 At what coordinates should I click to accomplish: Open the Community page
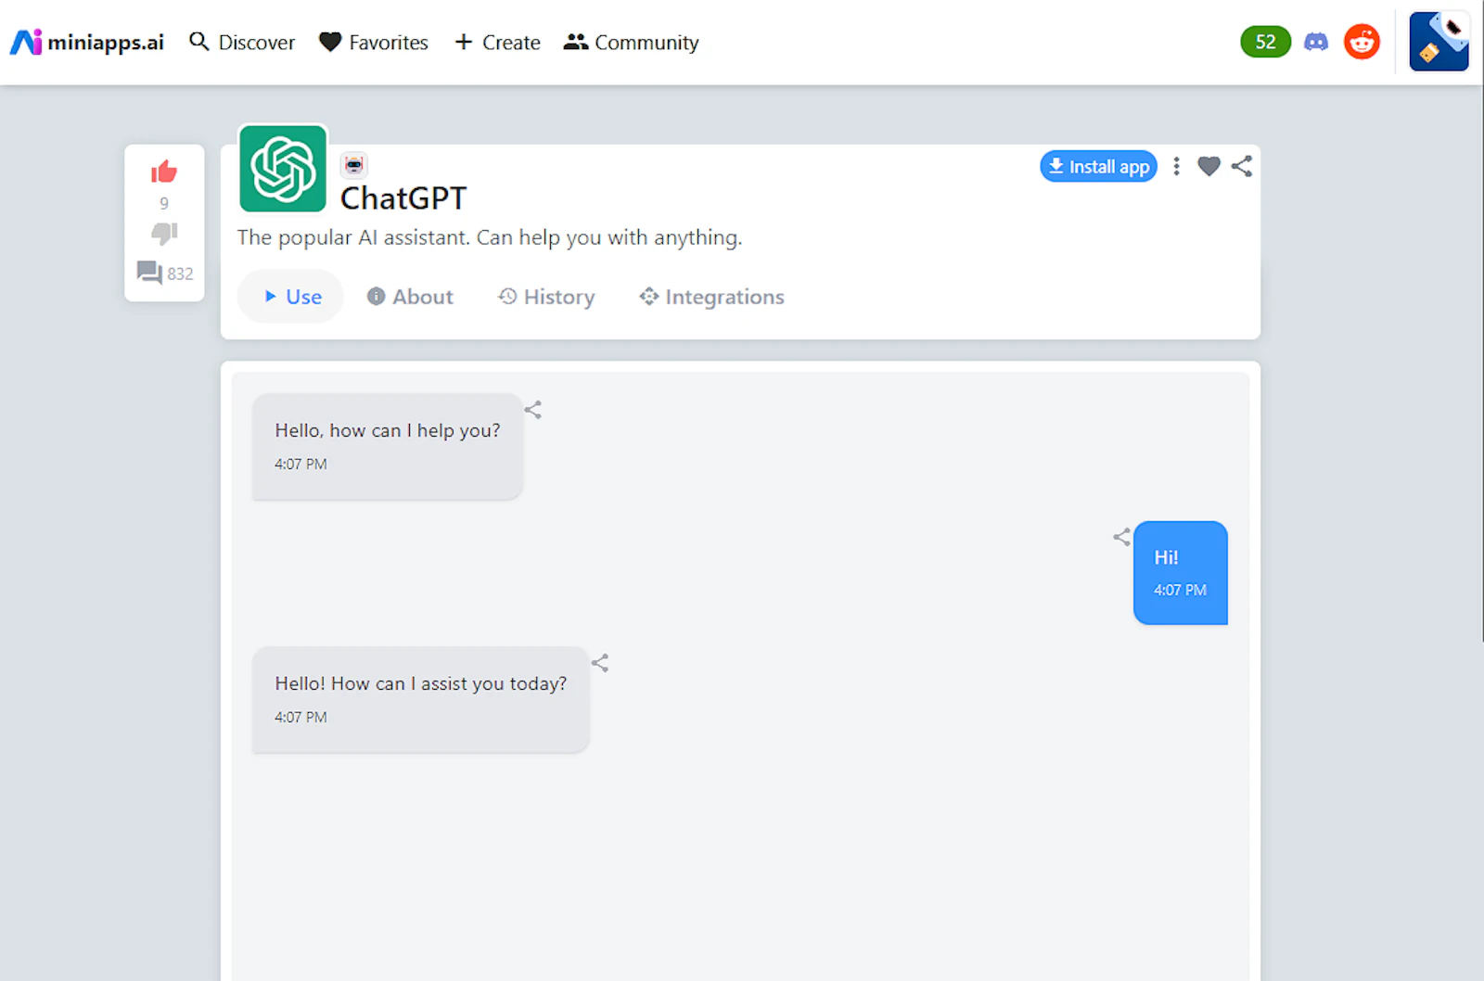coord(631,42)
